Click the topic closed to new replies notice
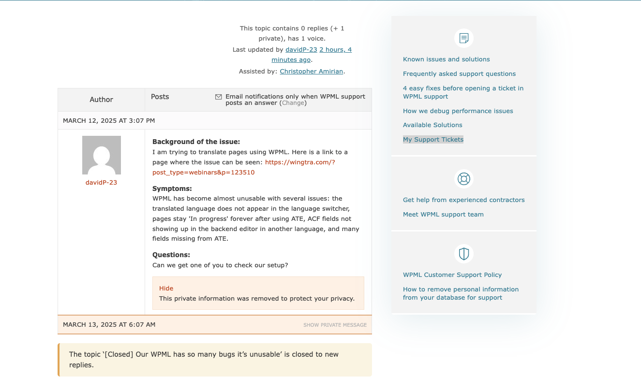This screenshot has width=641, height=391. click(x=215, y=360)
